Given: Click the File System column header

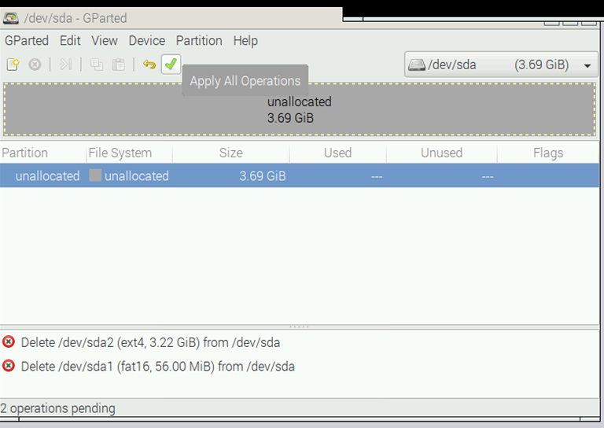Looking at the screenshot, I should [130, 153].
